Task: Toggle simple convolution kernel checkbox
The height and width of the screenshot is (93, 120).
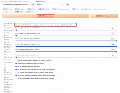Action: point(16,72)
